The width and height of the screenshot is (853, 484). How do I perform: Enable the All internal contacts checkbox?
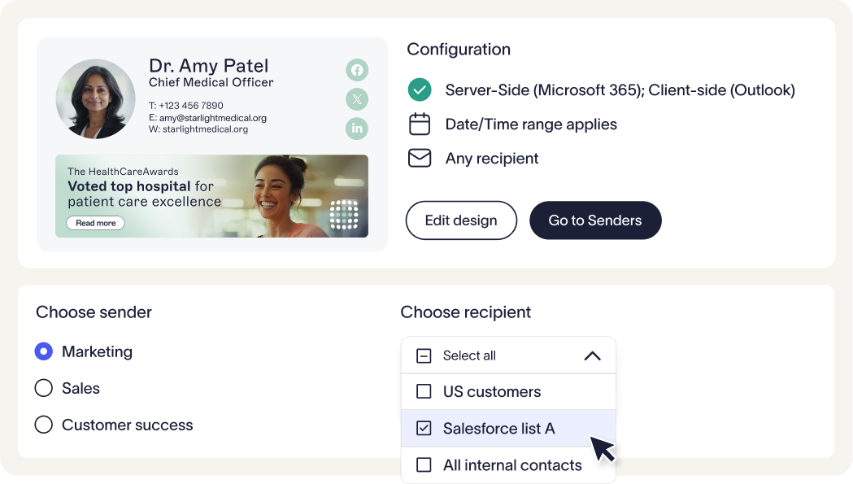(424, 465)
